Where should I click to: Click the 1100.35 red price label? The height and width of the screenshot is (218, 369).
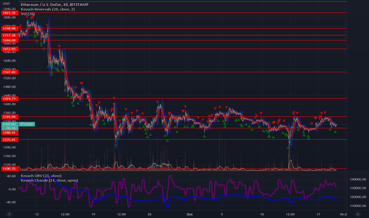(x=10, y=169)
